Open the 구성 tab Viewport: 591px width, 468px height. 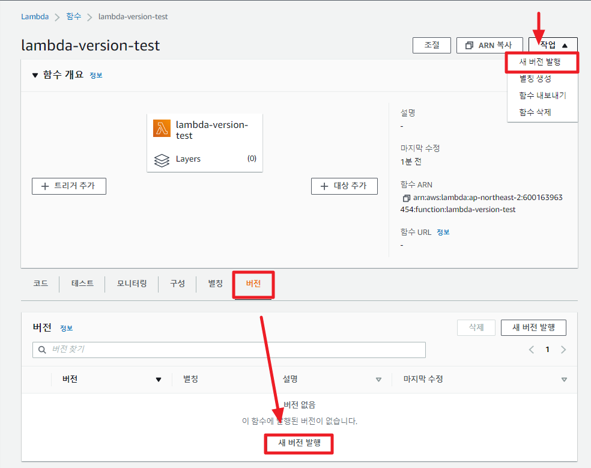coord(177,283)
